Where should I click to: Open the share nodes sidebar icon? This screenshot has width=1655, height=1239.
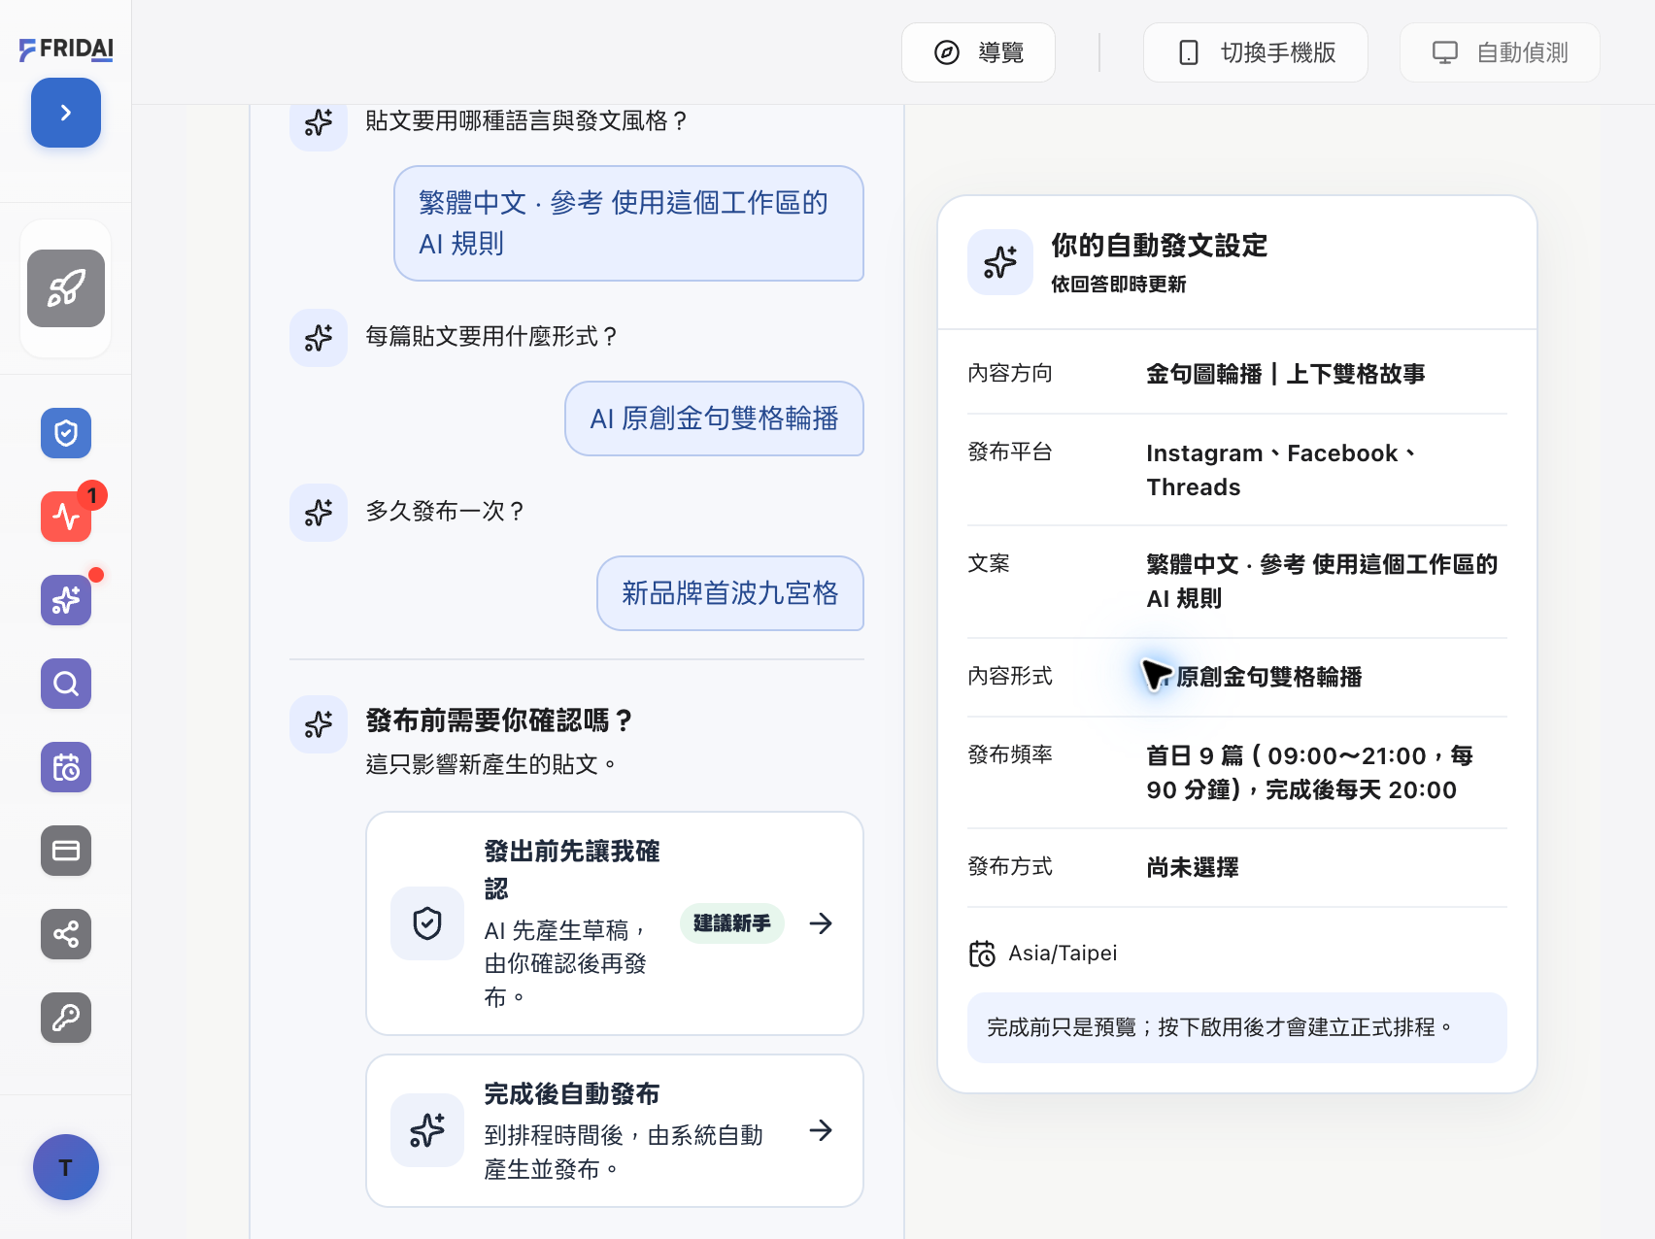(x=66, y=934)
